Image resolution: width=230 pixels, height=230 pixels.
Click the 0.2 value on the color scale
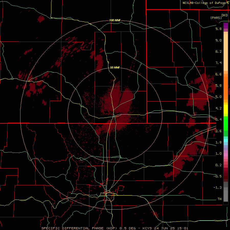218,165
